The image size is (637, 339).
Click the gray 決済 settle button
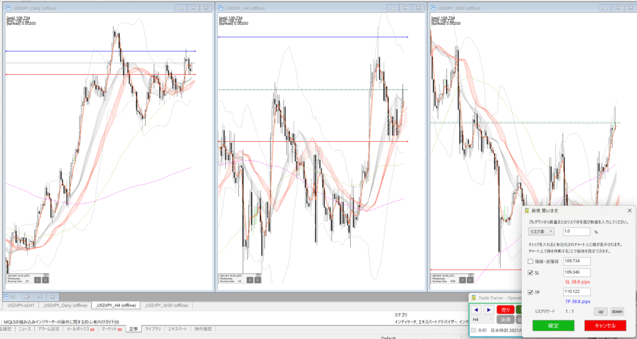(505, 320)
